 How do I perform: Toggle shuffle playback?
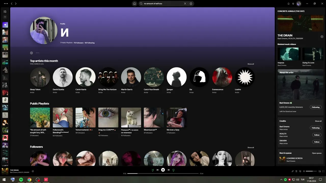tap(153, 170)
